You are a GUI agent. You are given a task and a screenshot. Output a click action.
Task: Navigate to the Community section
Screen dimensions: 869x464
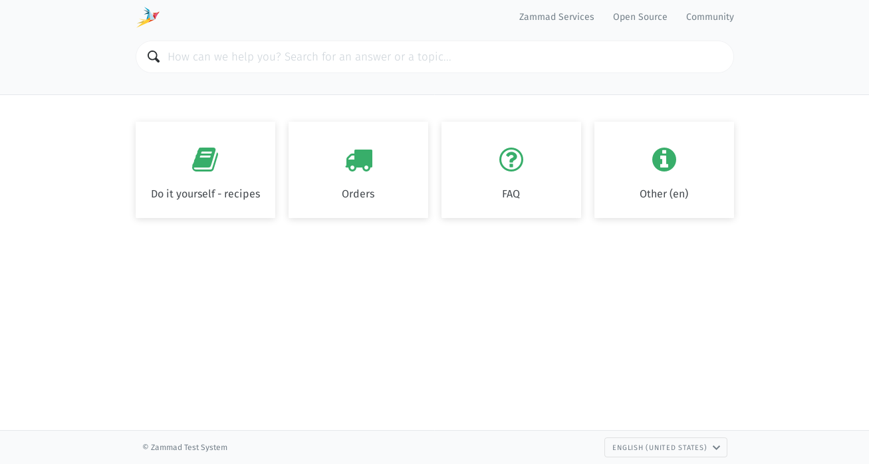click(709, 17)
